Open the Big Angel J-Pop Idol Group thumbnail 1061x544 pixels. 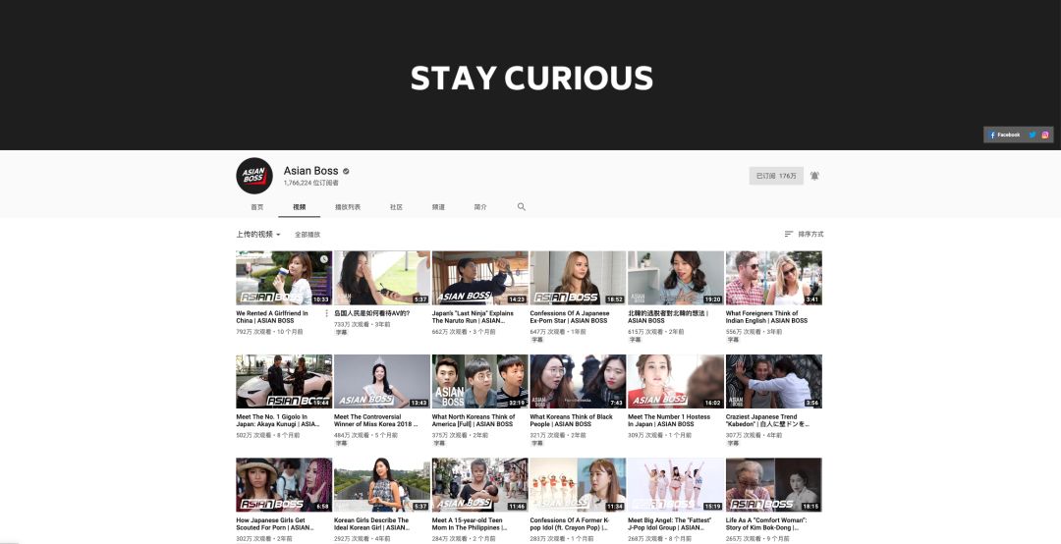click(x=676, y=485)
